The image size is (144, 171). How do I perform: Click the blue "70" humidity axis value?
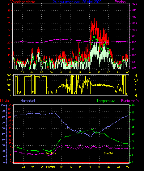(3, 123)
